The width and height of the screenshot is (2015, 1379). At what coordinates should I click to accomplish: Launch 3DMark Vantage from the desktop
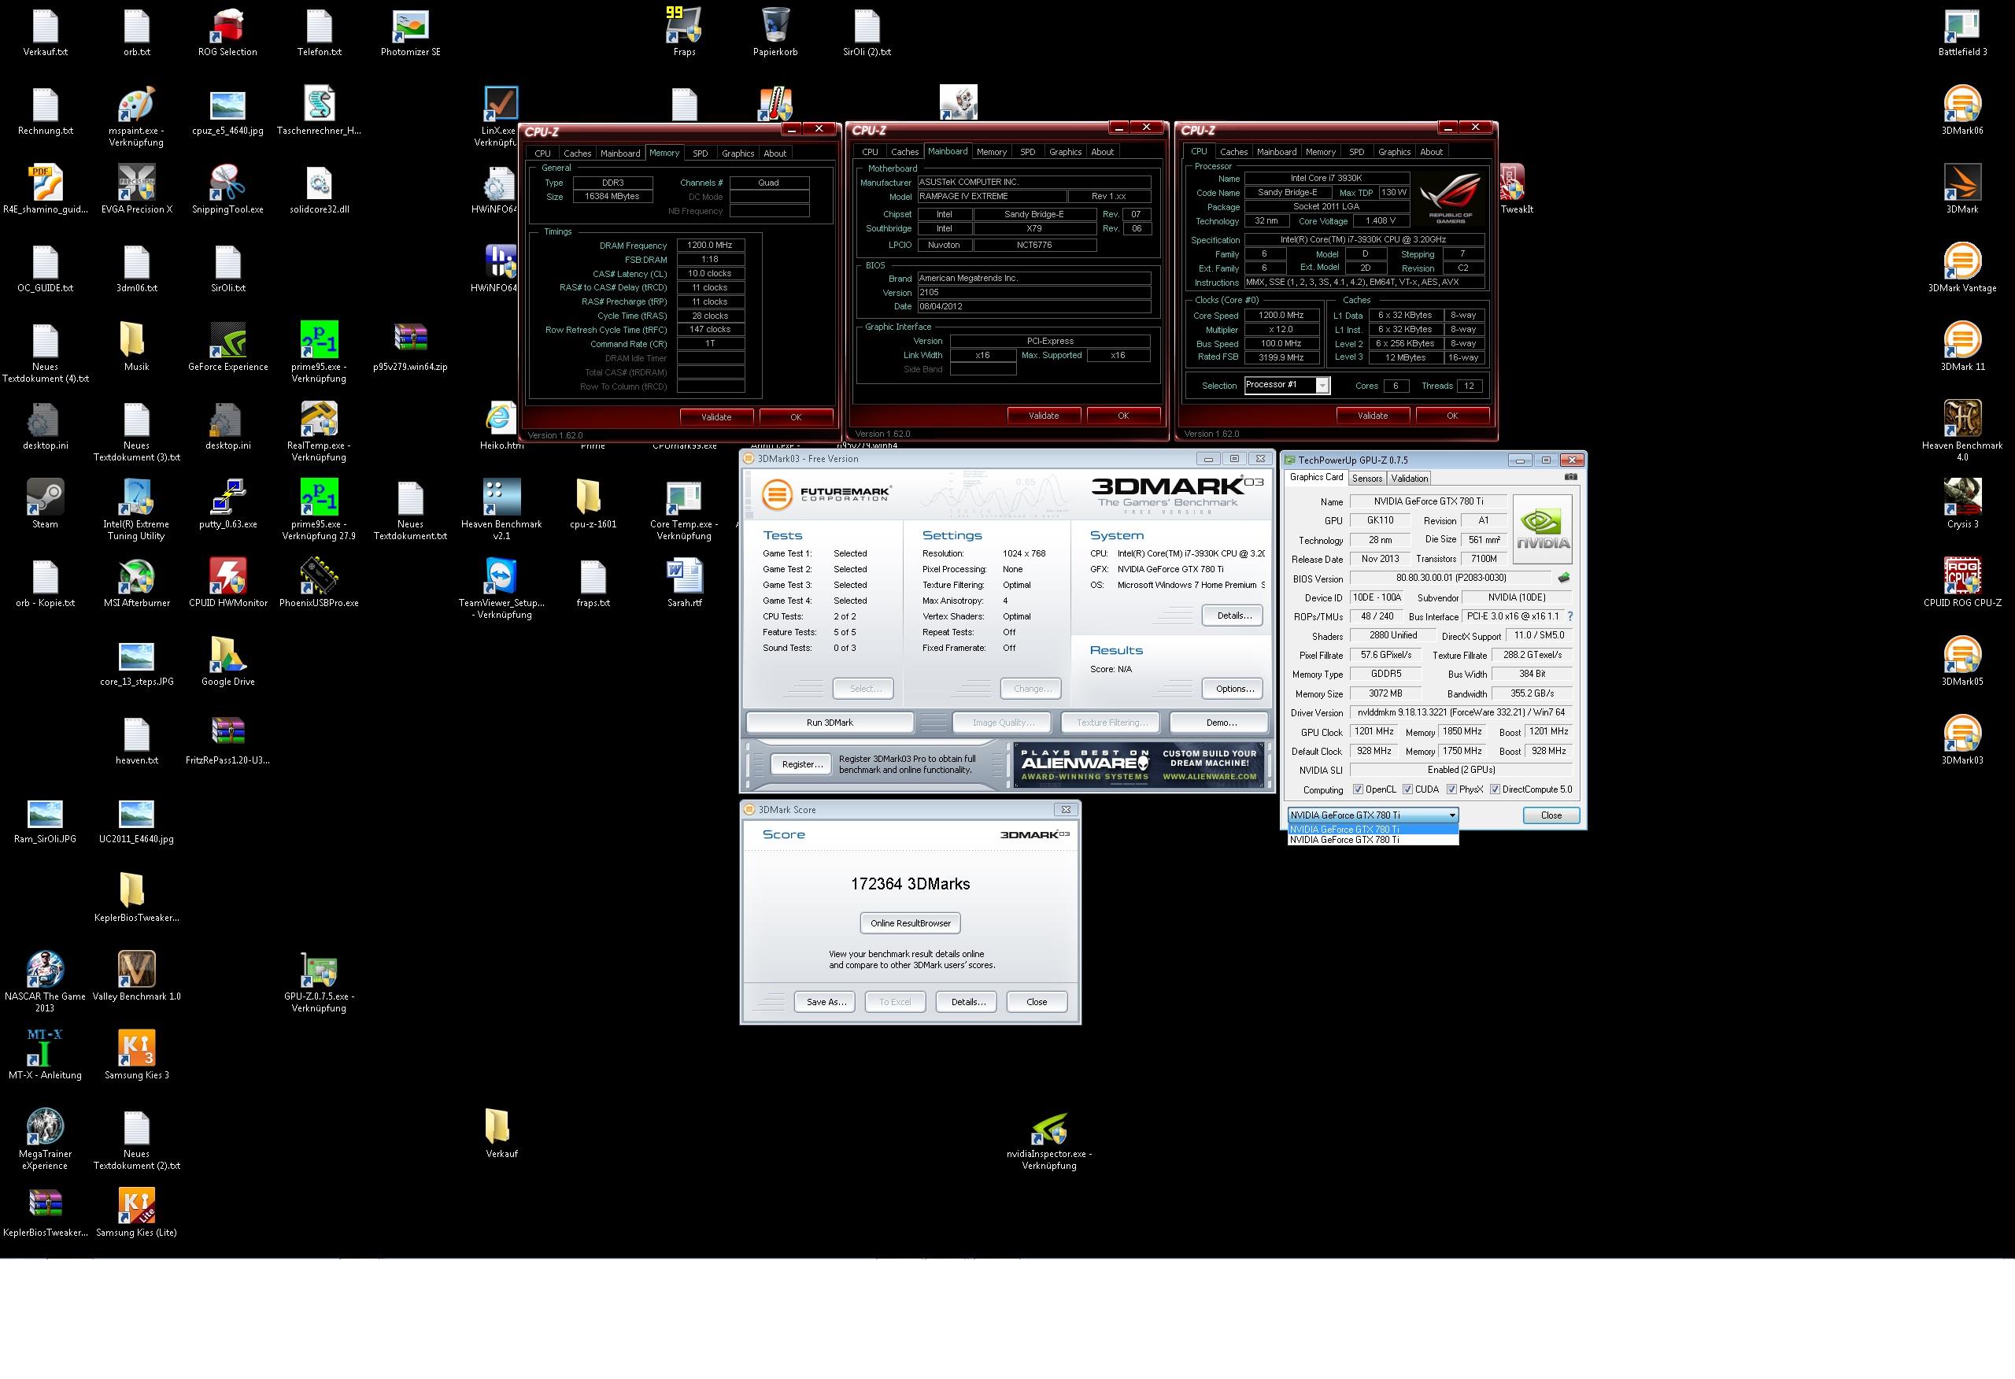point(1962,268)
